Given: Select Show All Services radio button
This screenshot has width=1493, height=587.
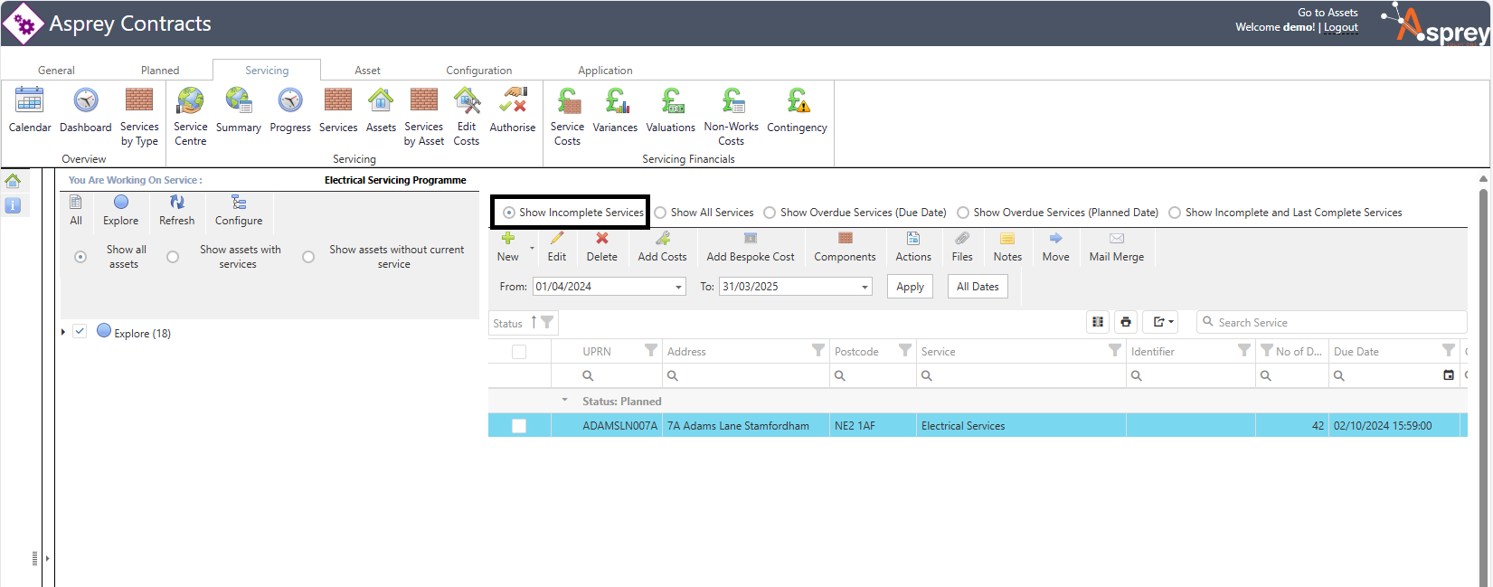Looking at the screenshot, I should 661,213.
